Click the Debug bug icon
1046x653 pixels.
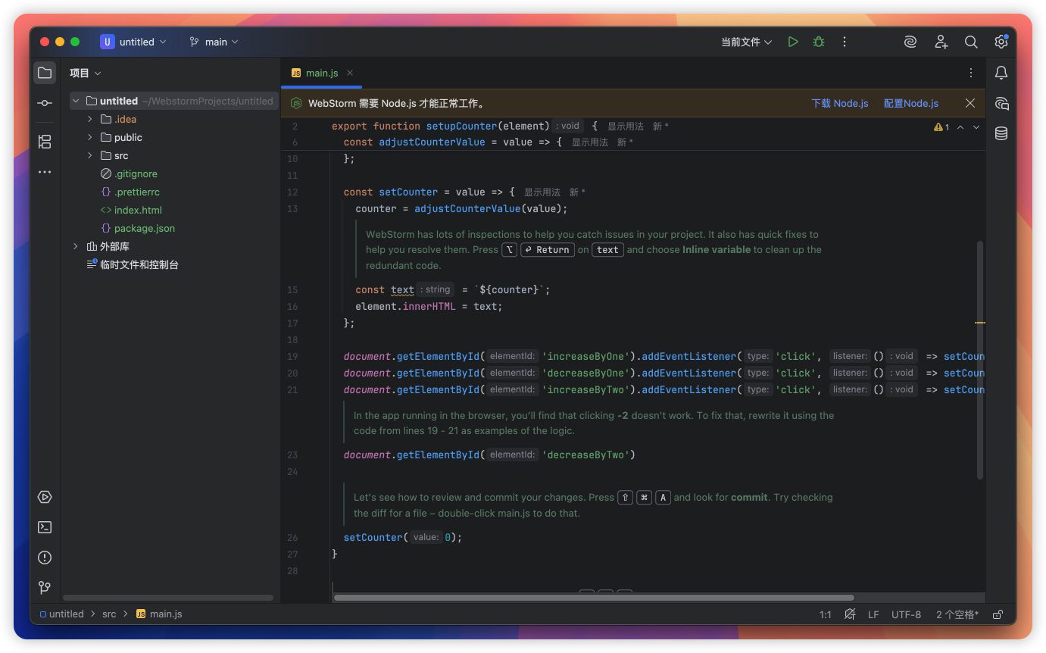pos(819,42)
